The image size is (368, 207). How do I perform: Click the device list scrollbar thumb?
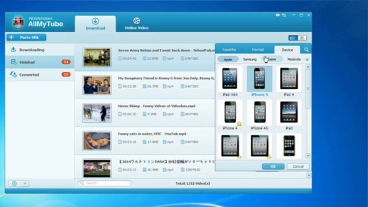308,89
